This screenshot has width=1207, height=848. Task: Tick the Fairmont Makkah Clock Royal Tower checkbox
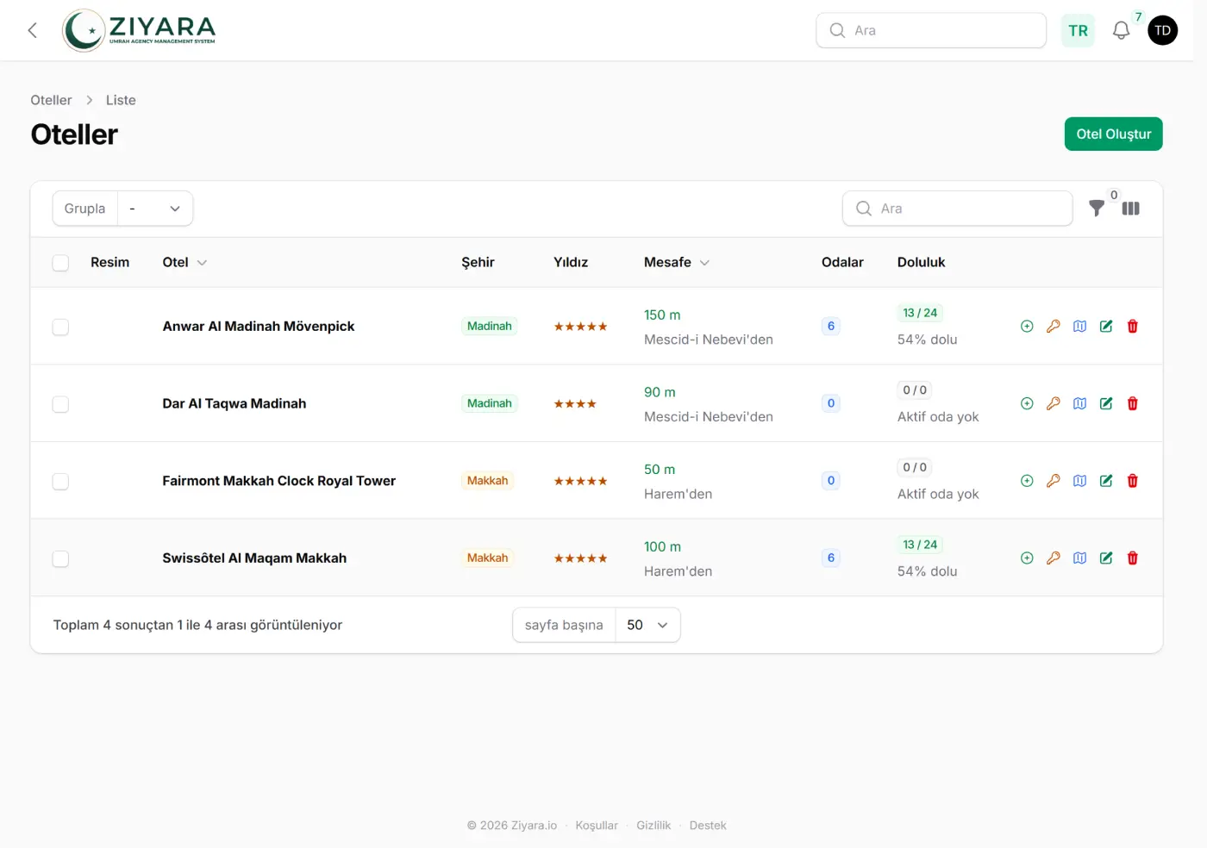pyautogui.click(x=60, y=482)
